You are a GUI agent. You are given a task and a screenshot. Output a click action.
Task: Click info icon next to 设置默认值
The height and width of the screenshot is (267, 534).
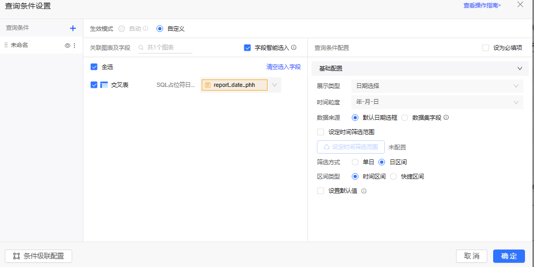364,191
